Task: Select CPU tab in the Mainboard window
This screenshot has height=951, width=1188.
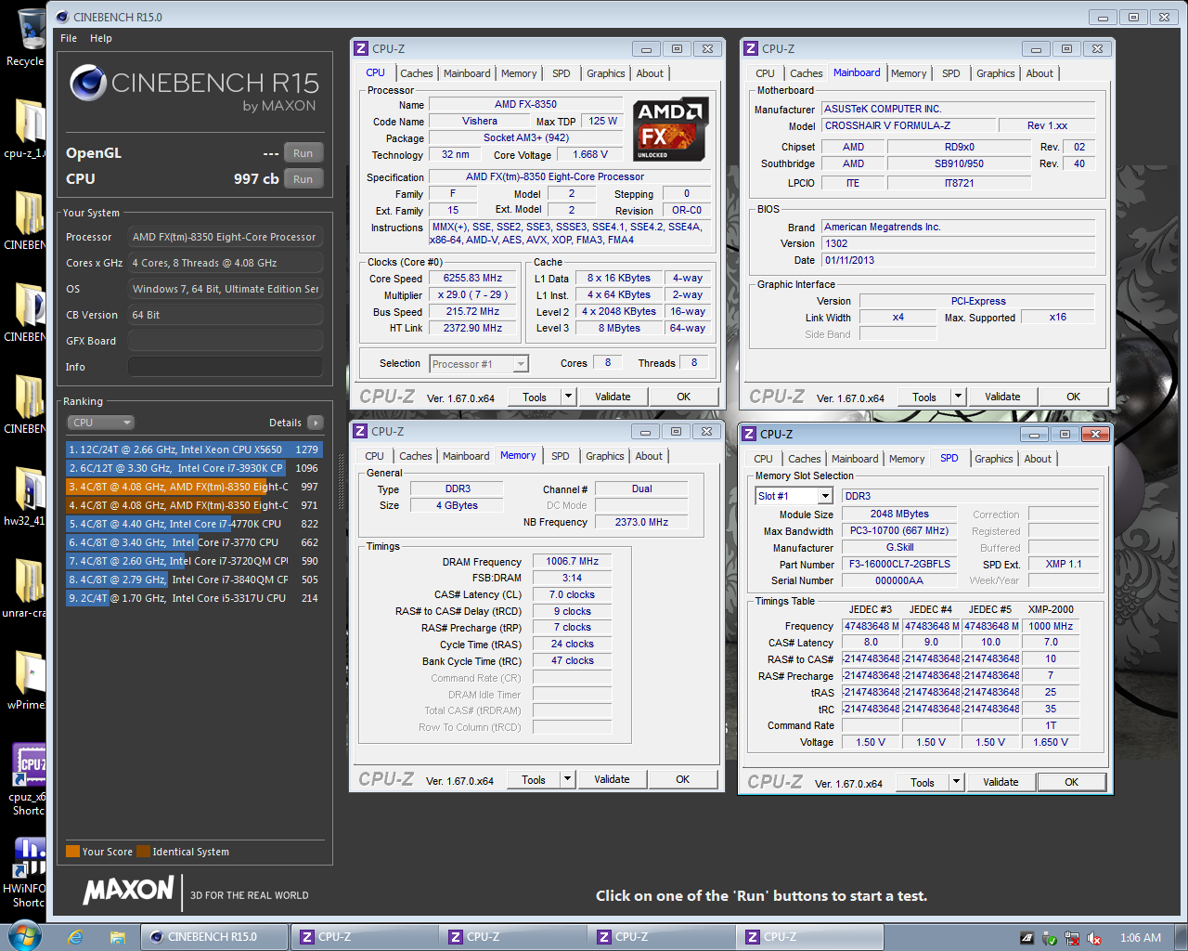Action: tap(765, 73)
